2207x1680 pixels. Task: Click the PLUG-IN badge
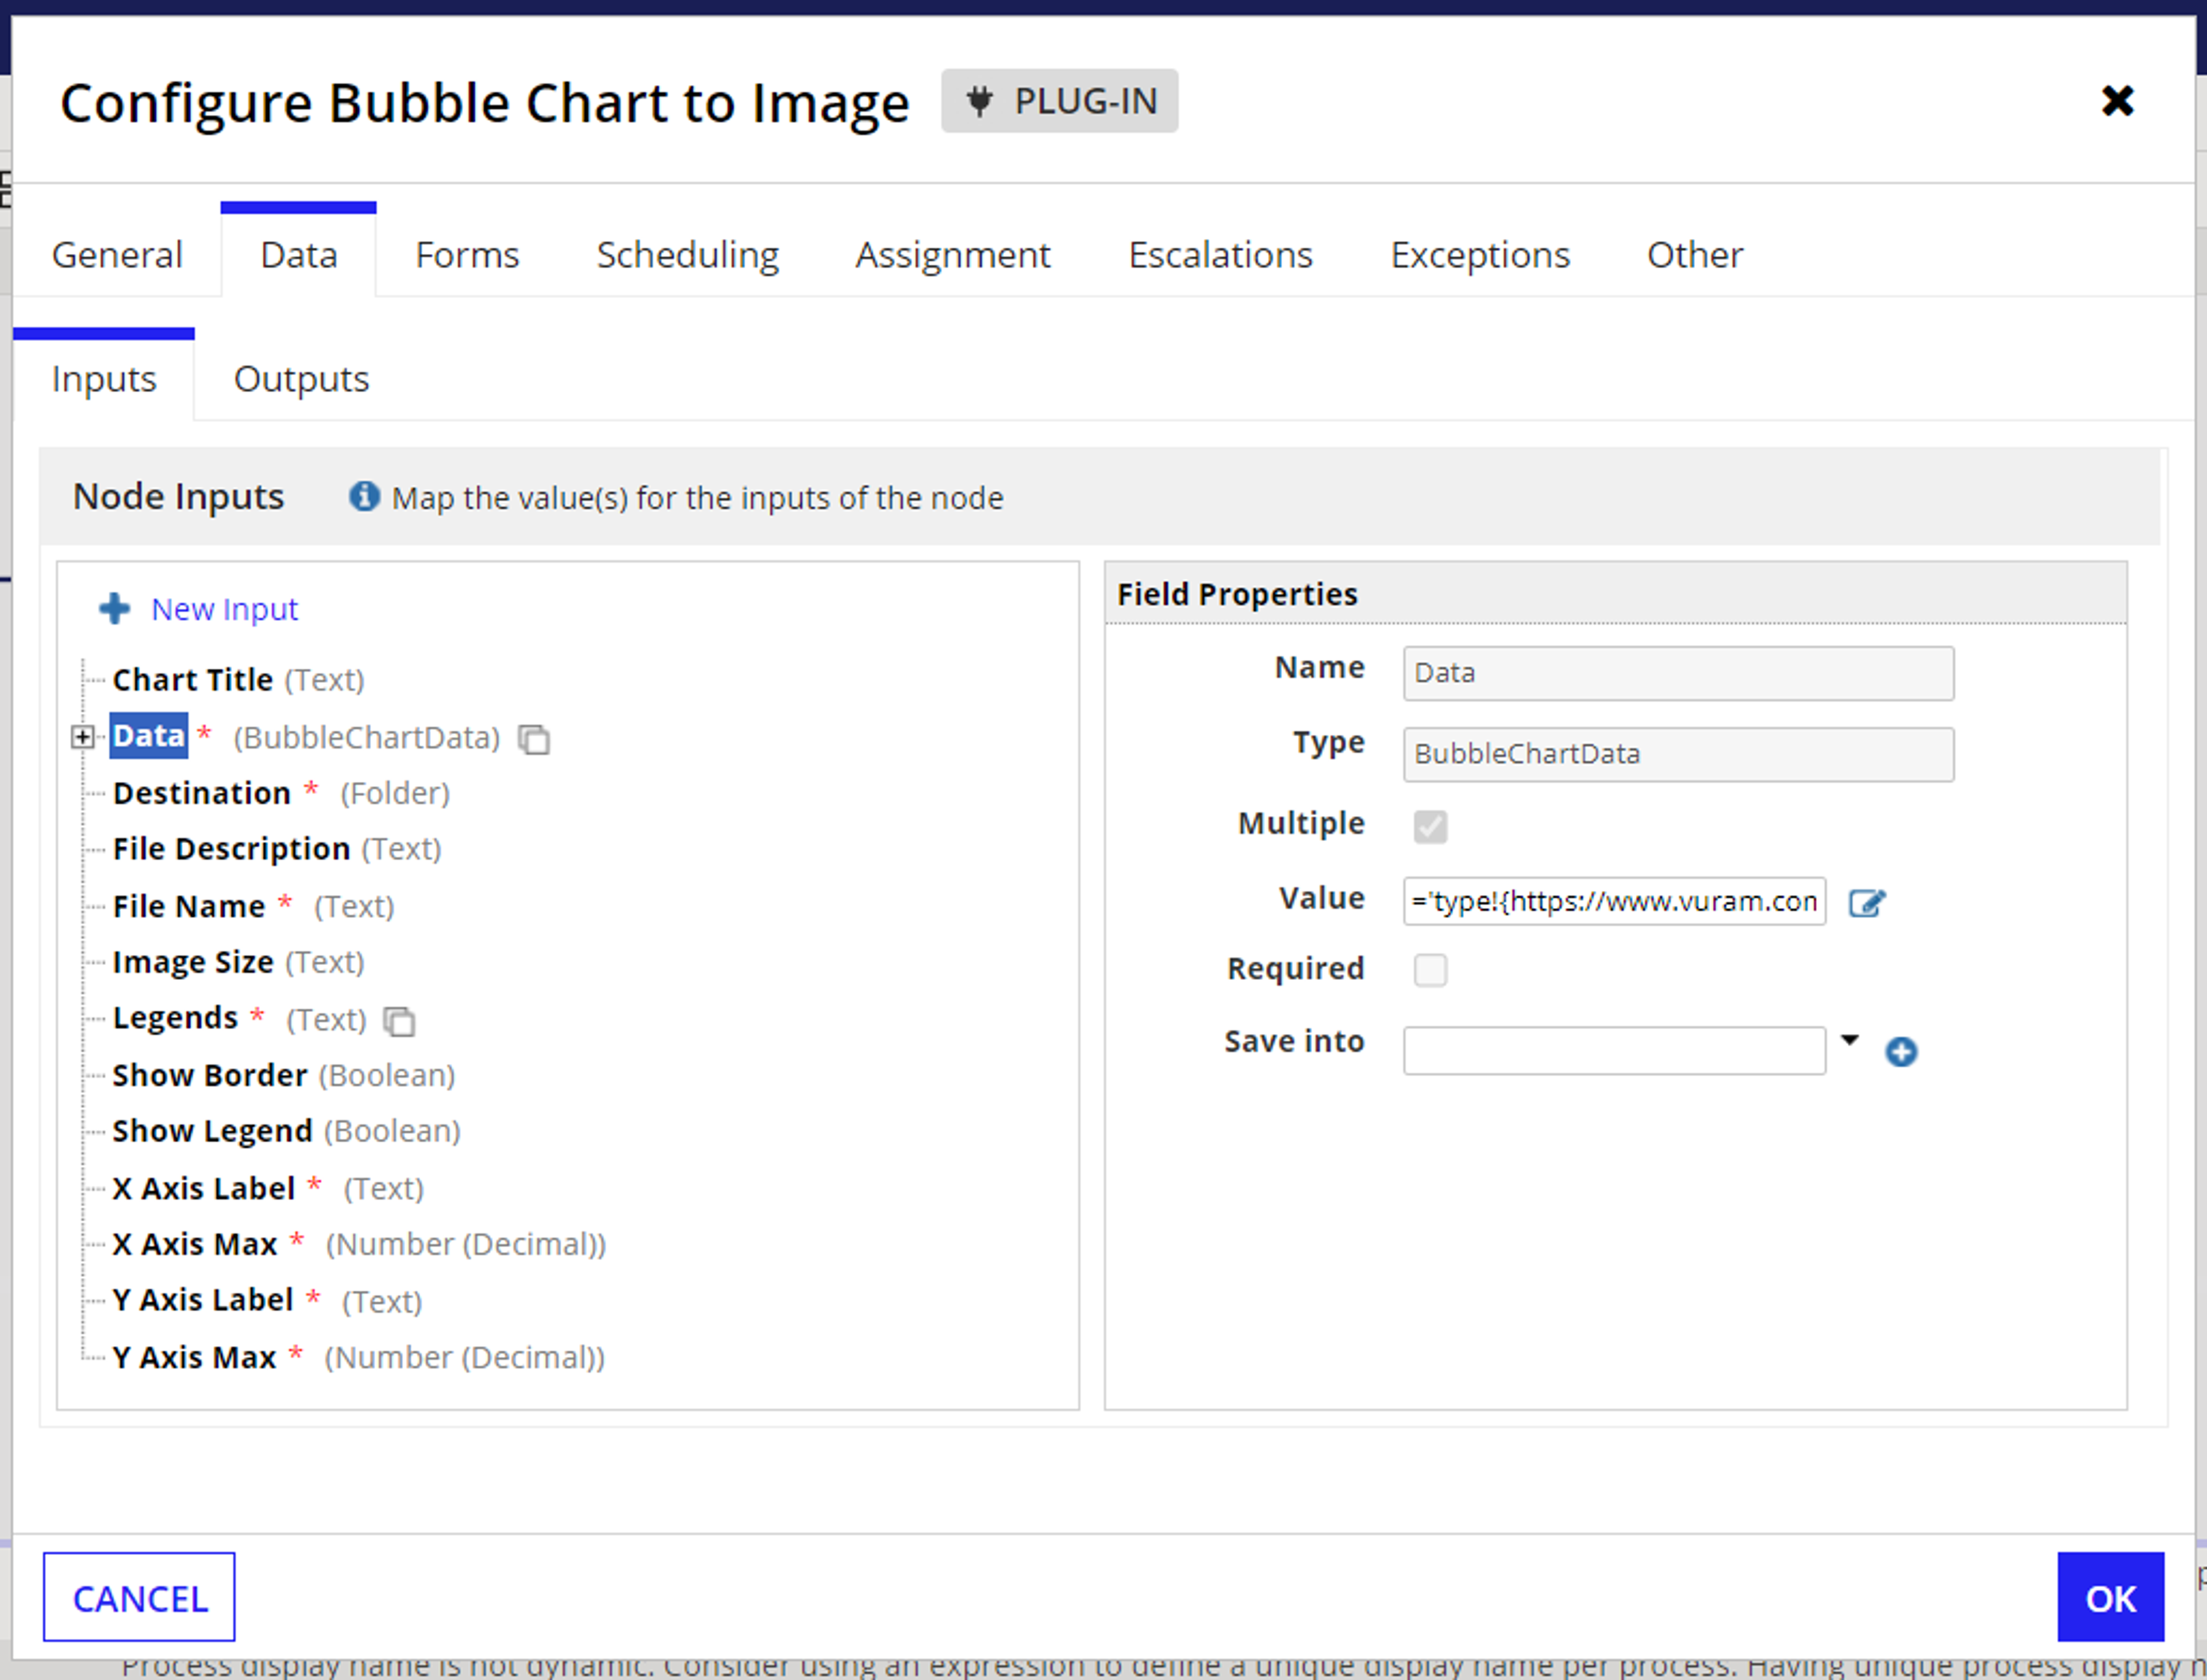pos(1059,101)
